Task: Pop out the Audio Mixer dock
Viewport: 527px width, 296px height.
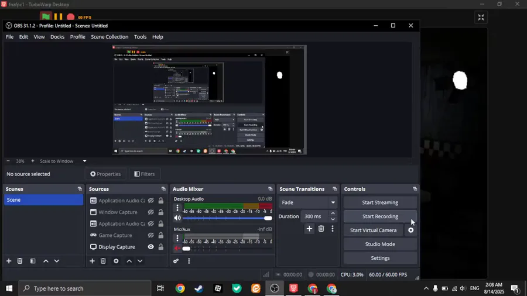Action: (270, 189)
